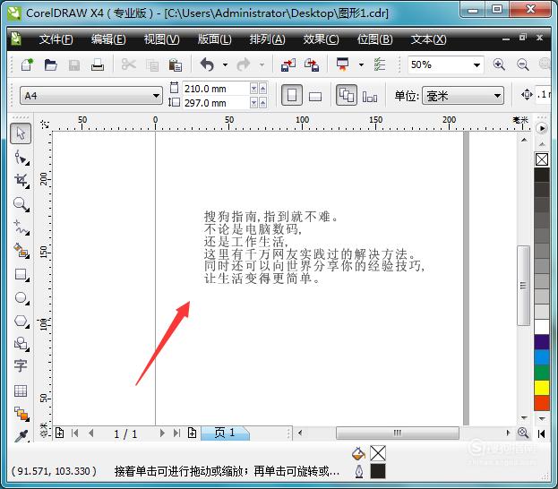Click the page width 210.0 mm field
This screenshot has width=558, height=489.
pos(216,89)
